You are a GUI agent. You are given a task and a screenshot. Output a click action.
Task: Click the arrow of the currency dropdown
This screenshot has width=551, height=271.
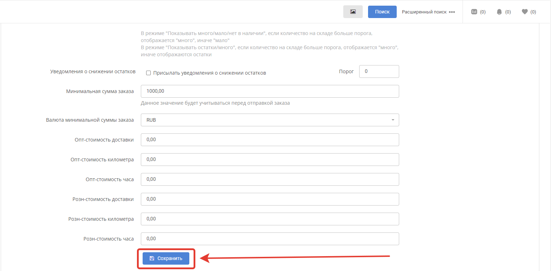click(392, 120)
